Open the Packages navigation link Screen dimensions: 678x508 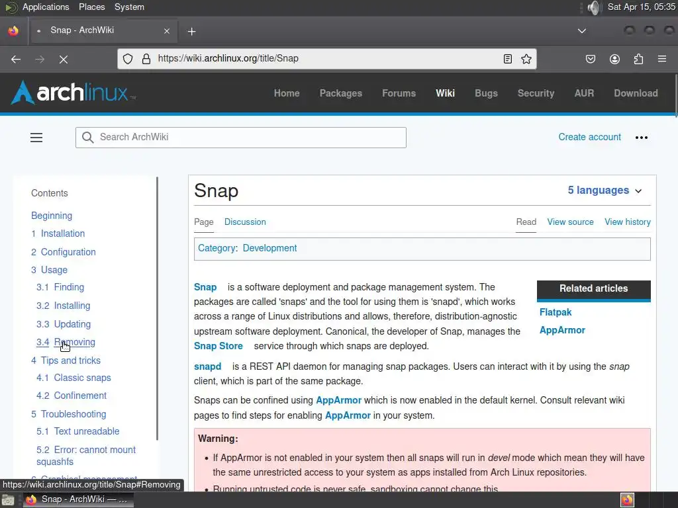point(341,93)
